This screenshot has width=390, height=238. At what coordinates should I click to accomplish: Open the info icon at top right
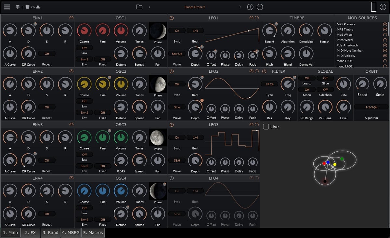point(383,7)
